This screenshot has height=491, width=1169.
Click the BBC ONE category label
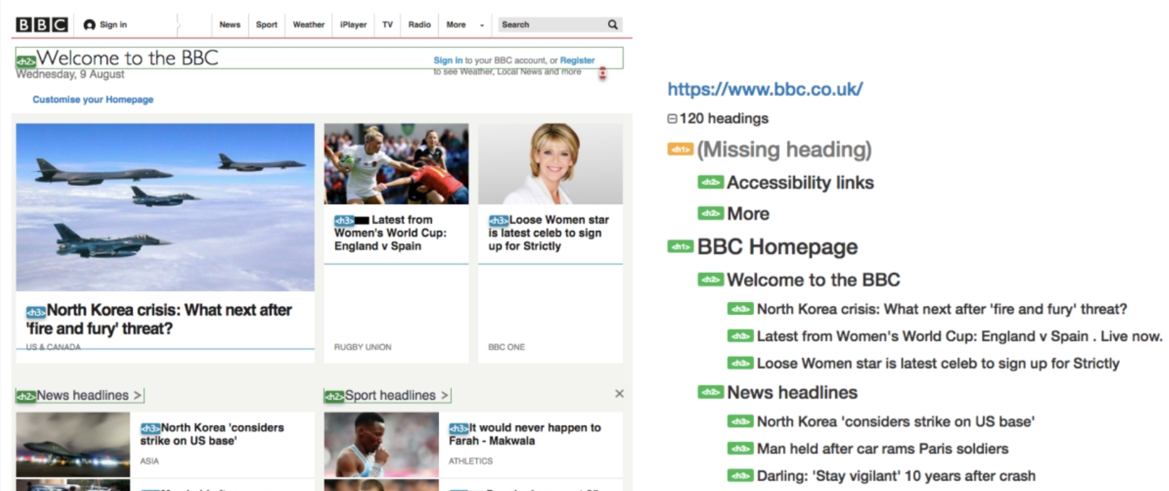(x=506, y=347)
